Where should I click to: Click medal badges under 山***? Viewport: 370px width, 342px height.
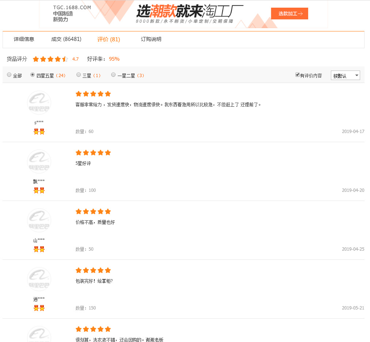(39, 249)
